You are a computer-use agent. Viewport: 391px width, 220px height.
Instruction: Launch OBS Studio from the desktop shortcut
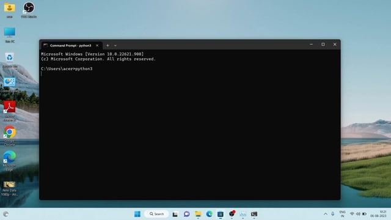tap(29, 10)
